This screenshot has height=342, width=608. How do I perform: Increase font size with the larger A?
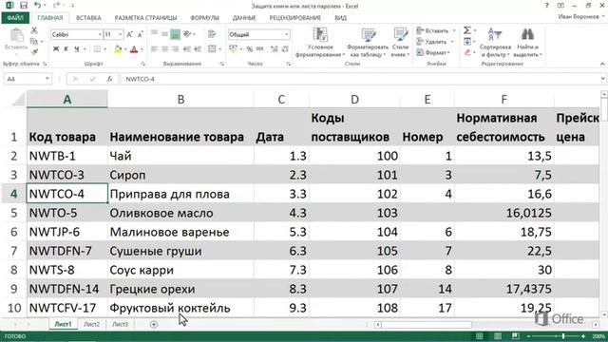click(129, 34)
